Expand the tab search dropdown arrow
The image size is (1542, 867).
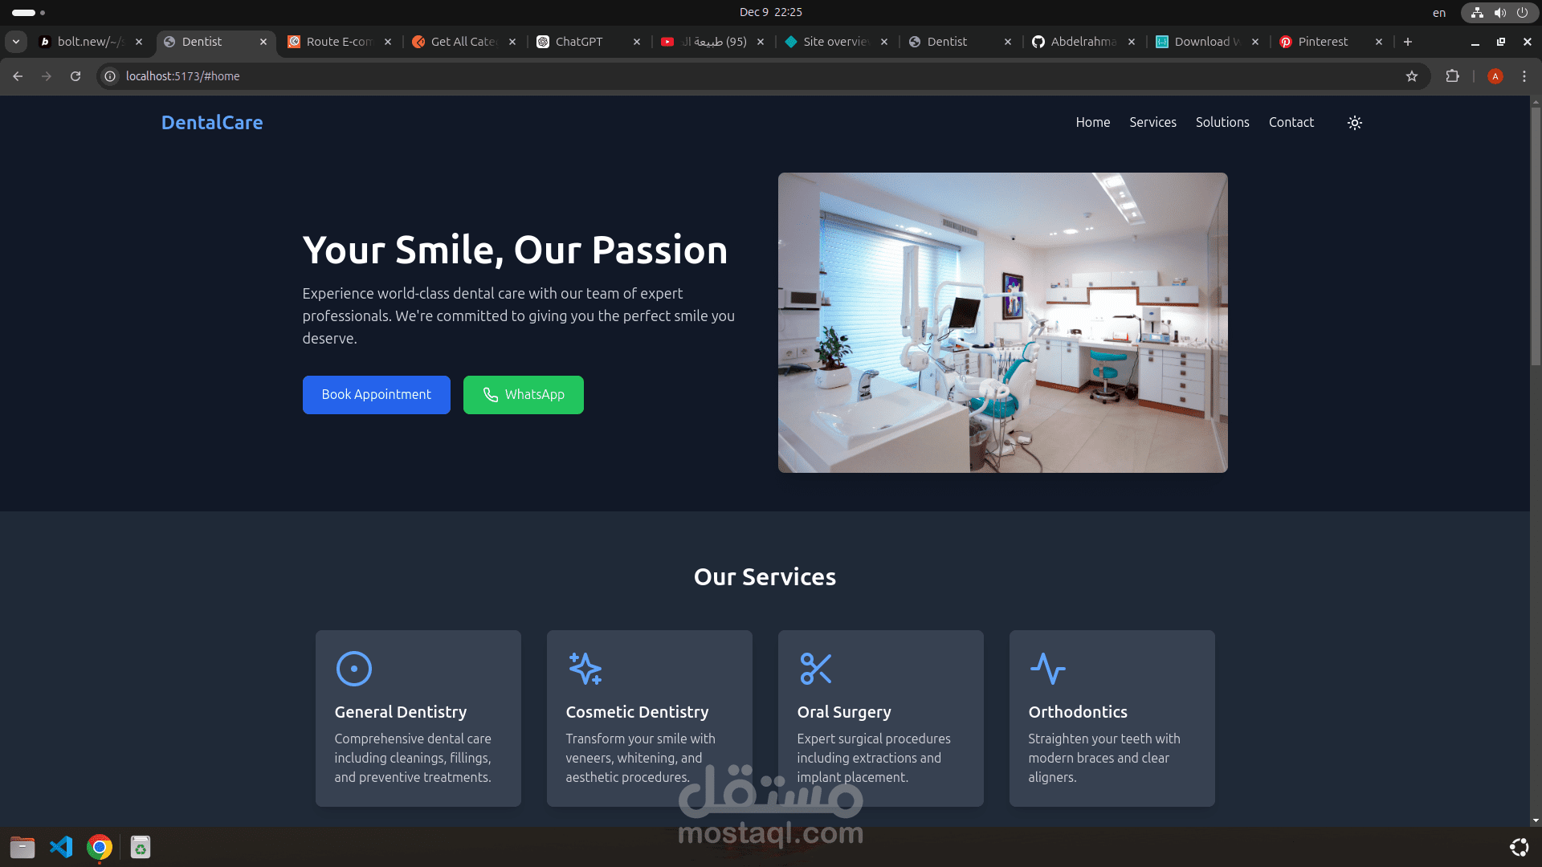click(x=16, y=42)
